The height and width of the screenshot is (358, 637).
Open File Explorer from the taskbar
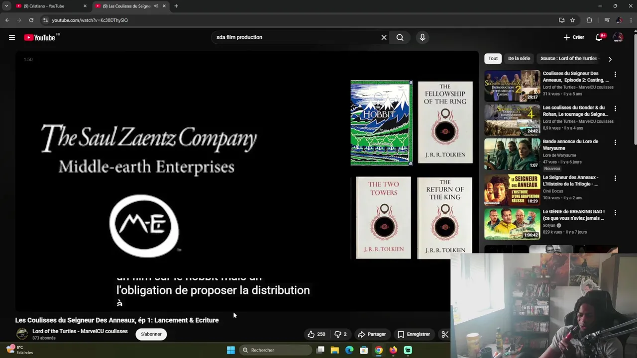pyautogui.click(x=335, y=350)
